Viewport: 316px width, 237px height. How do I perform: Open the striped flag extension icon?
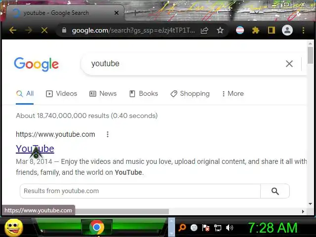240,31
